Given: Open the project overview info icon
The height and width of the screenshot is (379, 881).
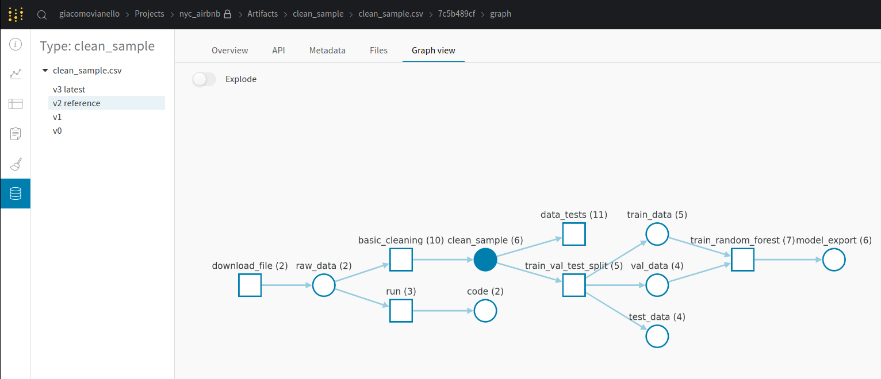Looking at the screenshot, I should pos(16,44).
